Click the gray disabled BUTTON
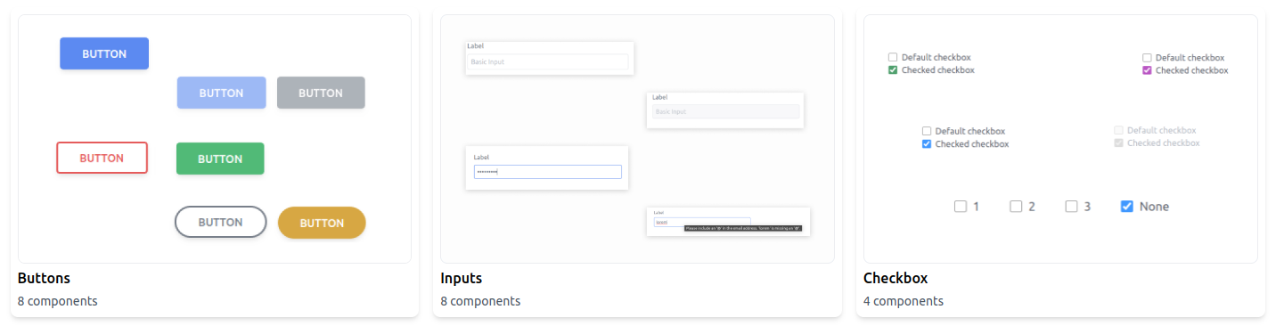The height and width of the screenshot is (326, 1284). coord(321,93)
